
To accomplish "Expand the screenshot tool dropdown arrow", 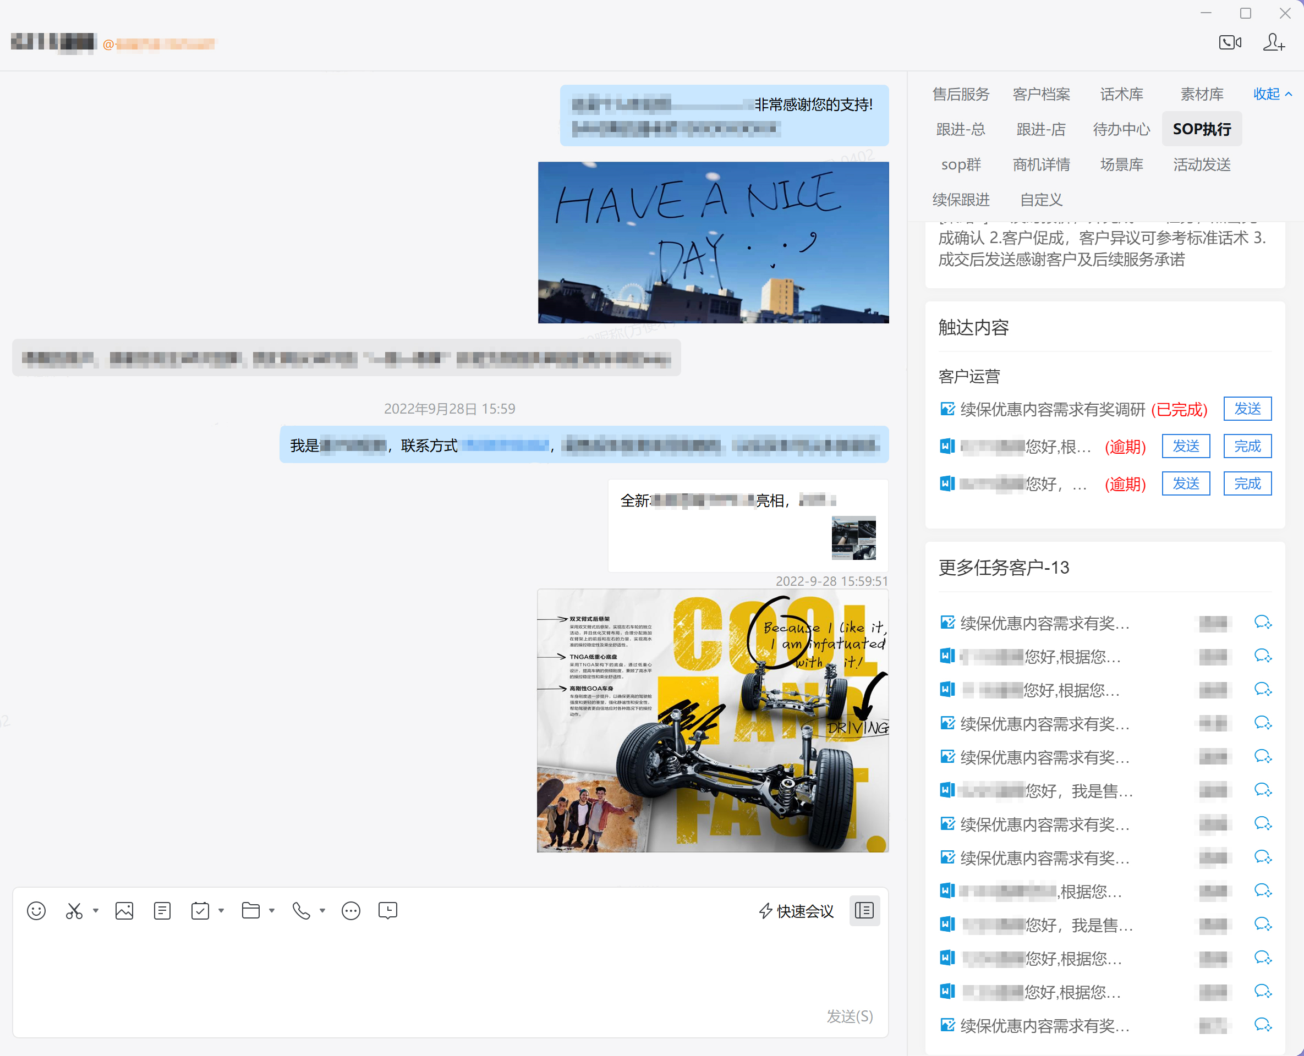I will 96,911.
